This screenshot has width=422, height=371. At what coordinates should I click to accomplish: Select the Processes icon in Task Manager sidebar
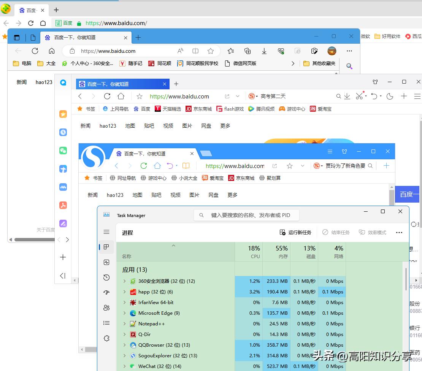(106, 247)
